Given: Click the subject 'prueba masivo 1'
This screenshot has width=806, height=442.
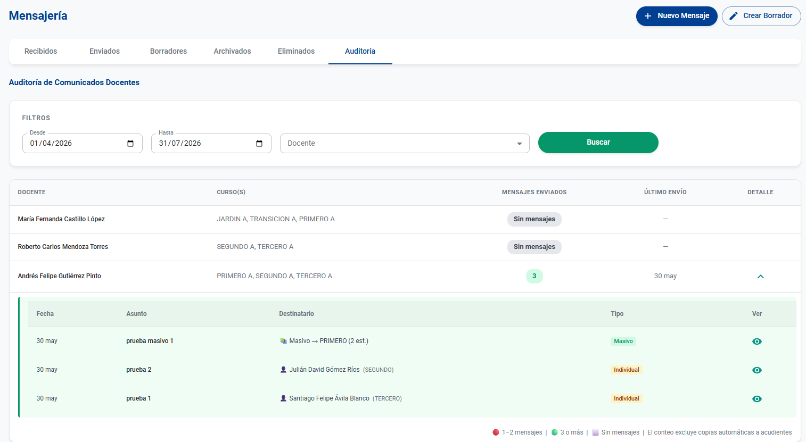Looking at the screenshot, I should click(150, 341).
